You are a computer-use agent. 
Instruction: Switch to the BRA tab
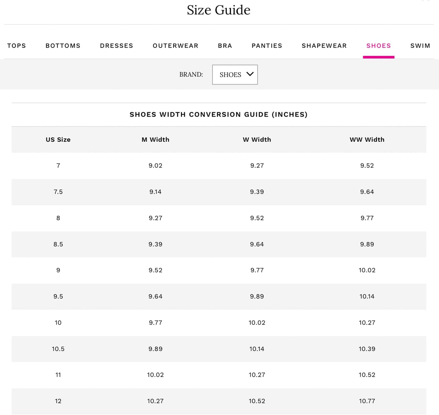pos(225,46)
